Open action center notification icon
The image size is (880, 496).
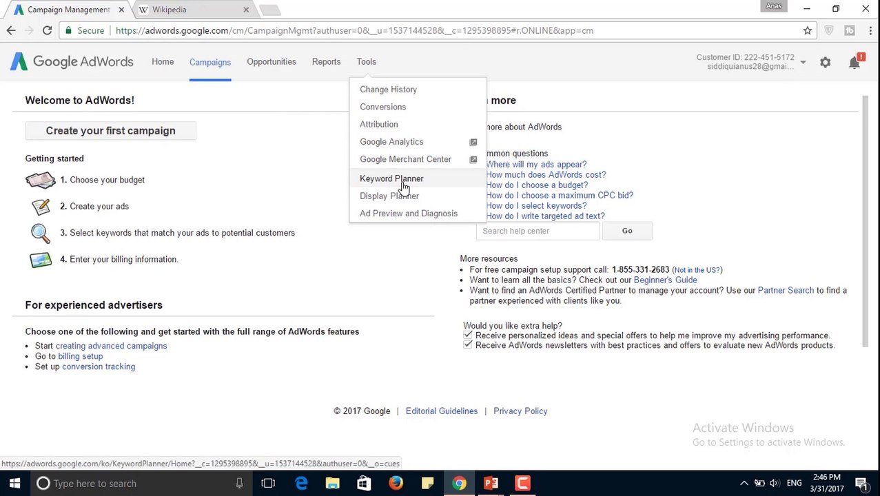pyautogui.click(x=861, y=484)
